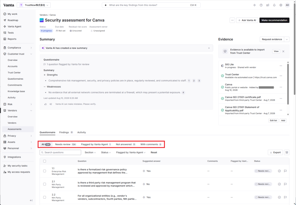Open the Section filter dropdown
296x205 pixels.
(x=90, y=152)
